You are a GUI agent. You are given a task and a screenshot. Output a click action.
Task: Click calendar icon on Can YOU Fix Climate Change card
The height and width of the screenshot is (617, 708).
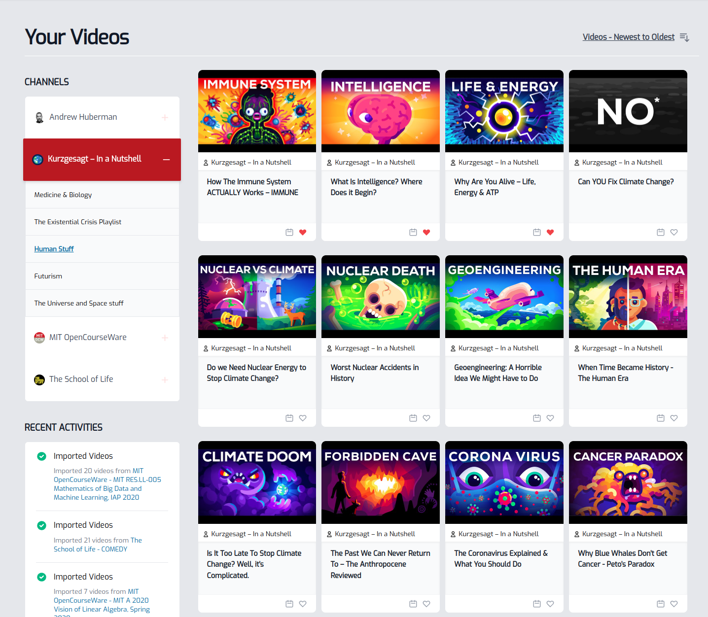coord(661,232)
